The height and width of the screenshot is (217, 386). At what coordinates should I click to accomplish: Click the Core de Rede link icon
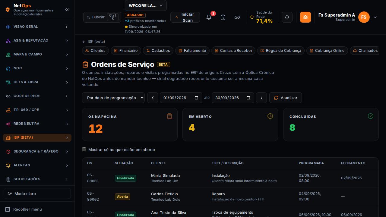[x=8, y=96]
